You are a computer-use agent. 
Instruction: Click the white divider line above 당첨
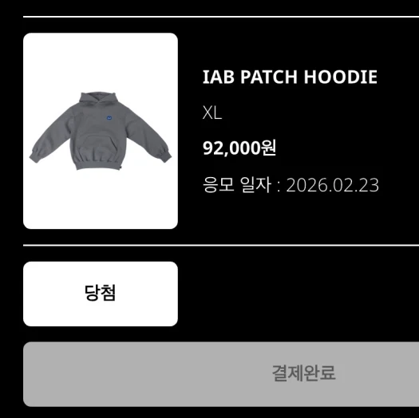221,245
